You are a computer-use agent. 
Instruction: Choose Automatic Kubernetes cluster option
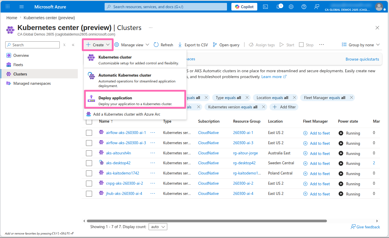click(x=135, y=80)
